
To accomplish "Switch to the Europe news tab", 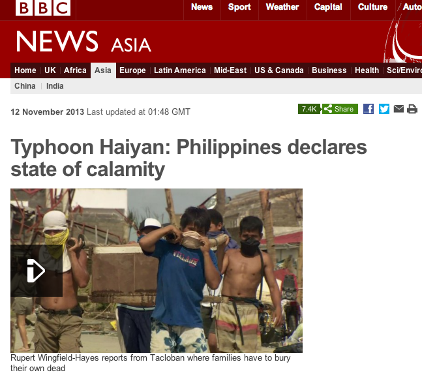I will (x=132, y=70).
